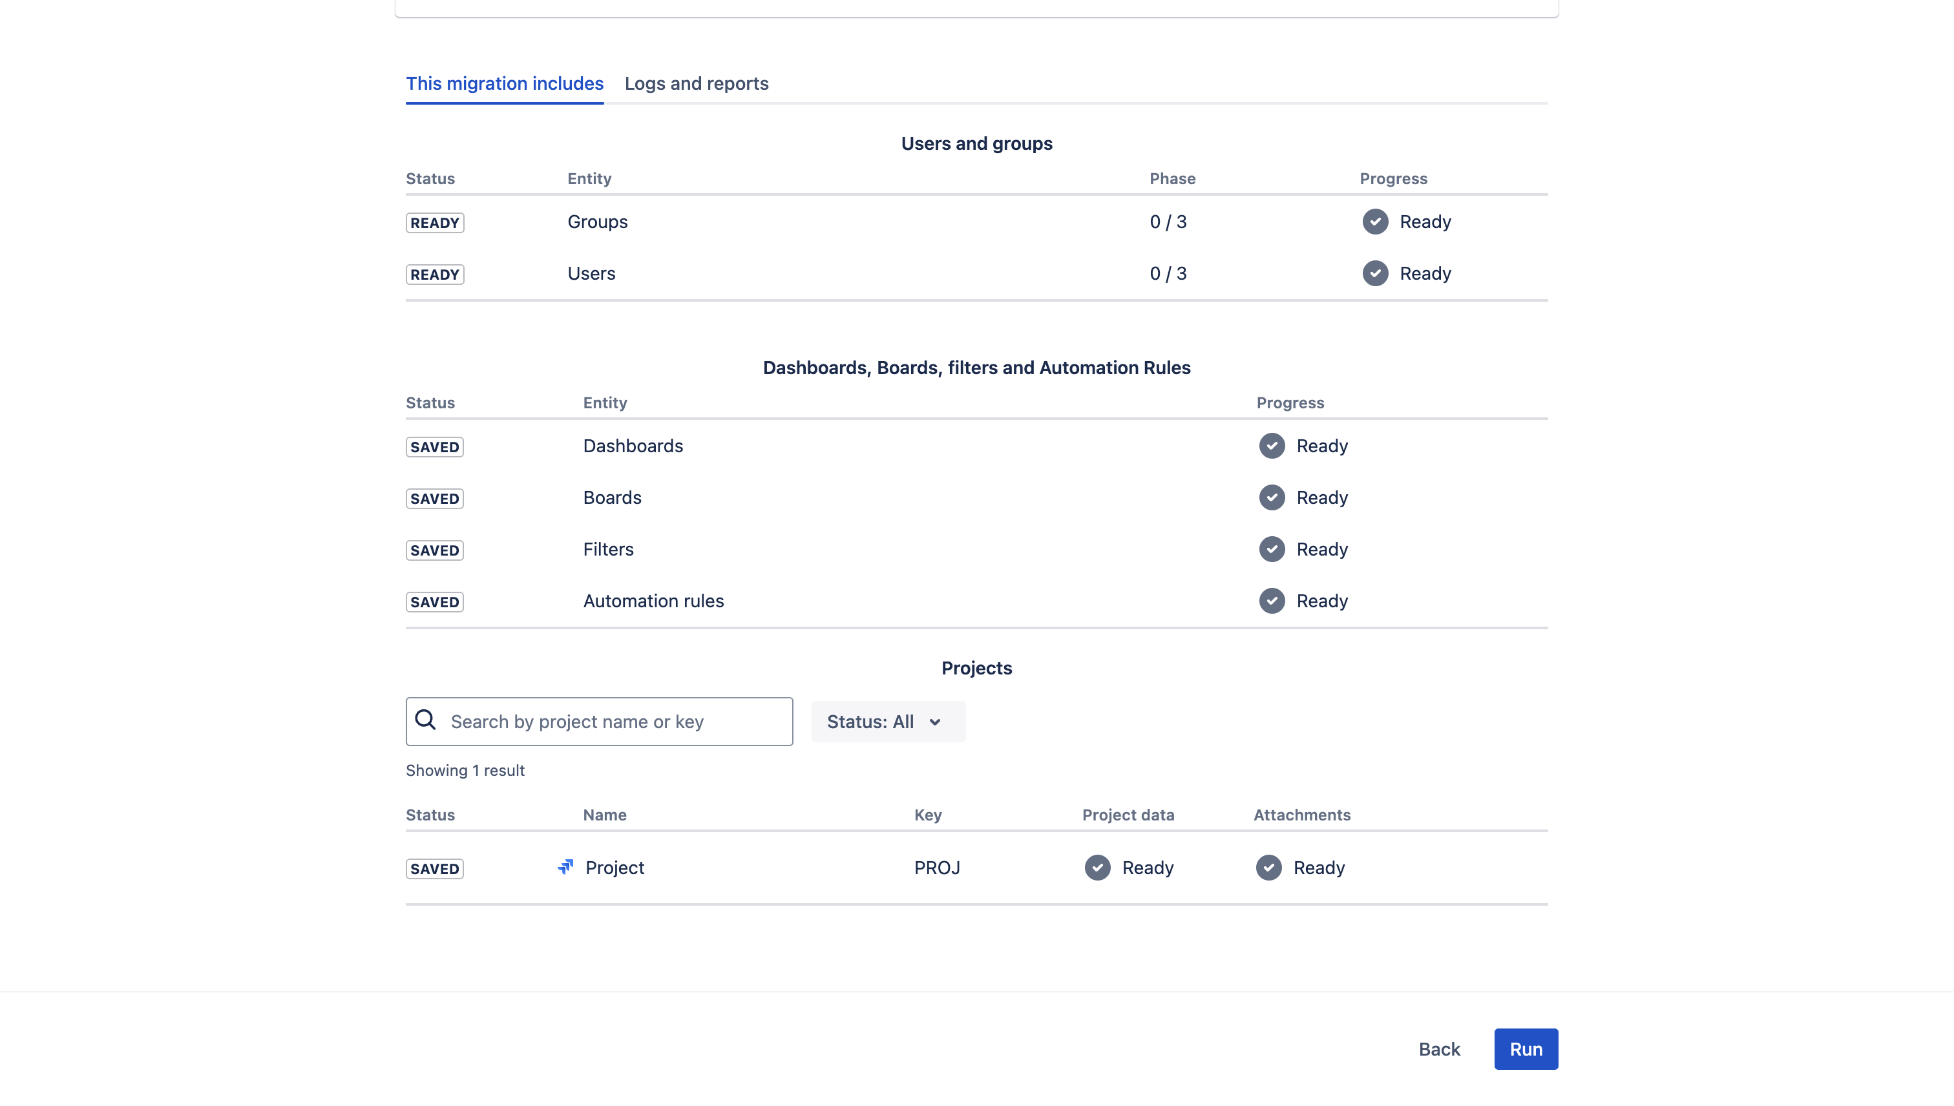Click the SAVED badge for Dashboards
1954x1106 pixels.
[x=435, y=446]
